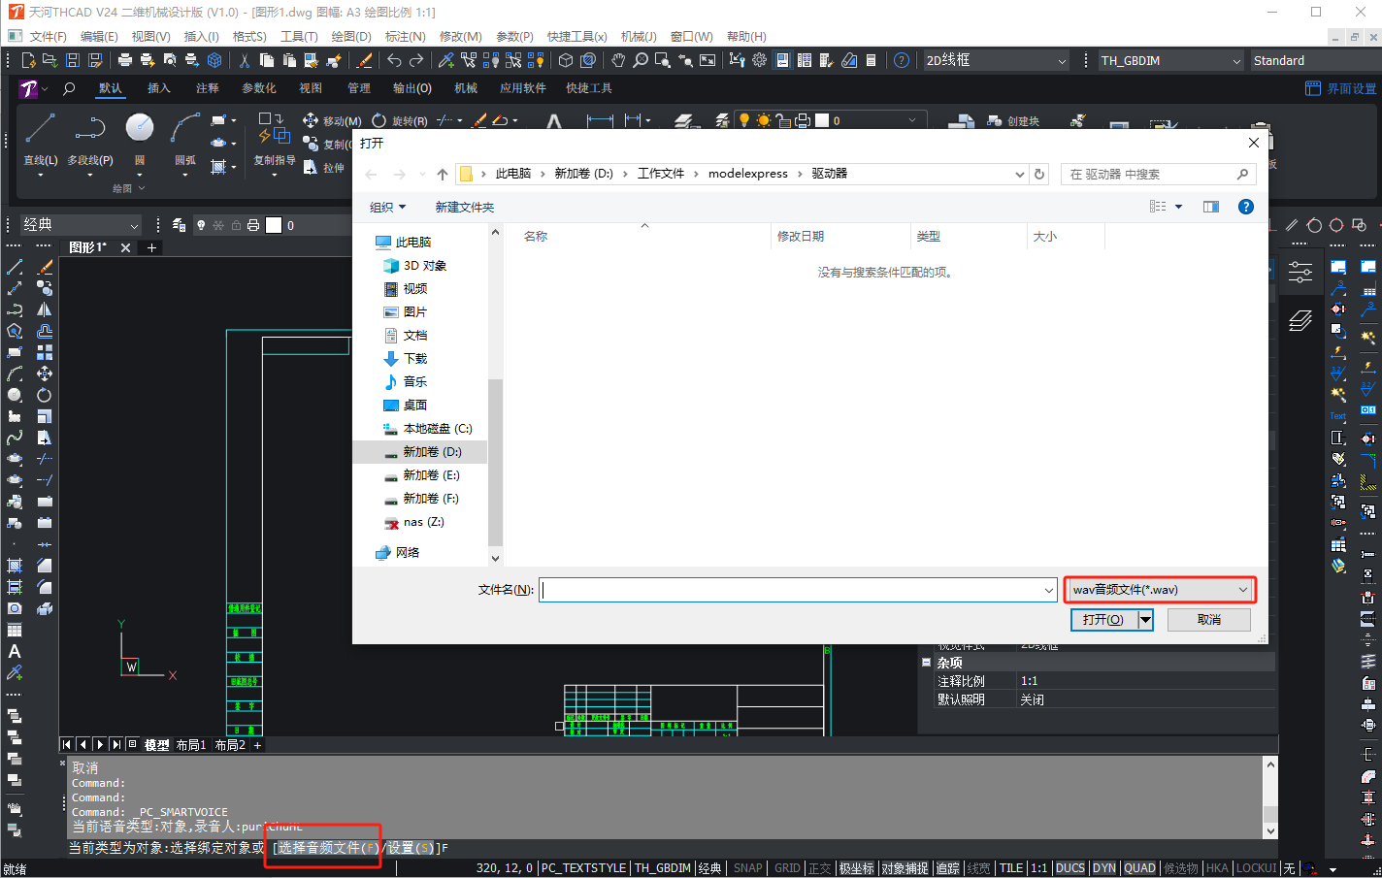Image resolution: width=1382 pixels, height=878 pixels.
Task: Expand the address bar path history dropdown
Action: pyautogui.click(x=1019, y=174)
